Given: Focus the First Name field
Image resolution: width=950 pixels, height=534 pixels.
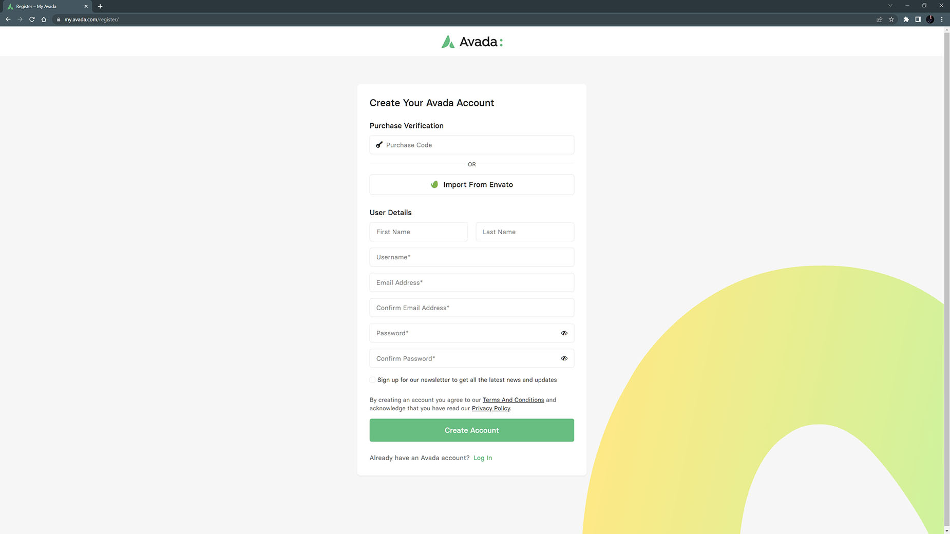Looking at the screenshot, I should [419, 232].
